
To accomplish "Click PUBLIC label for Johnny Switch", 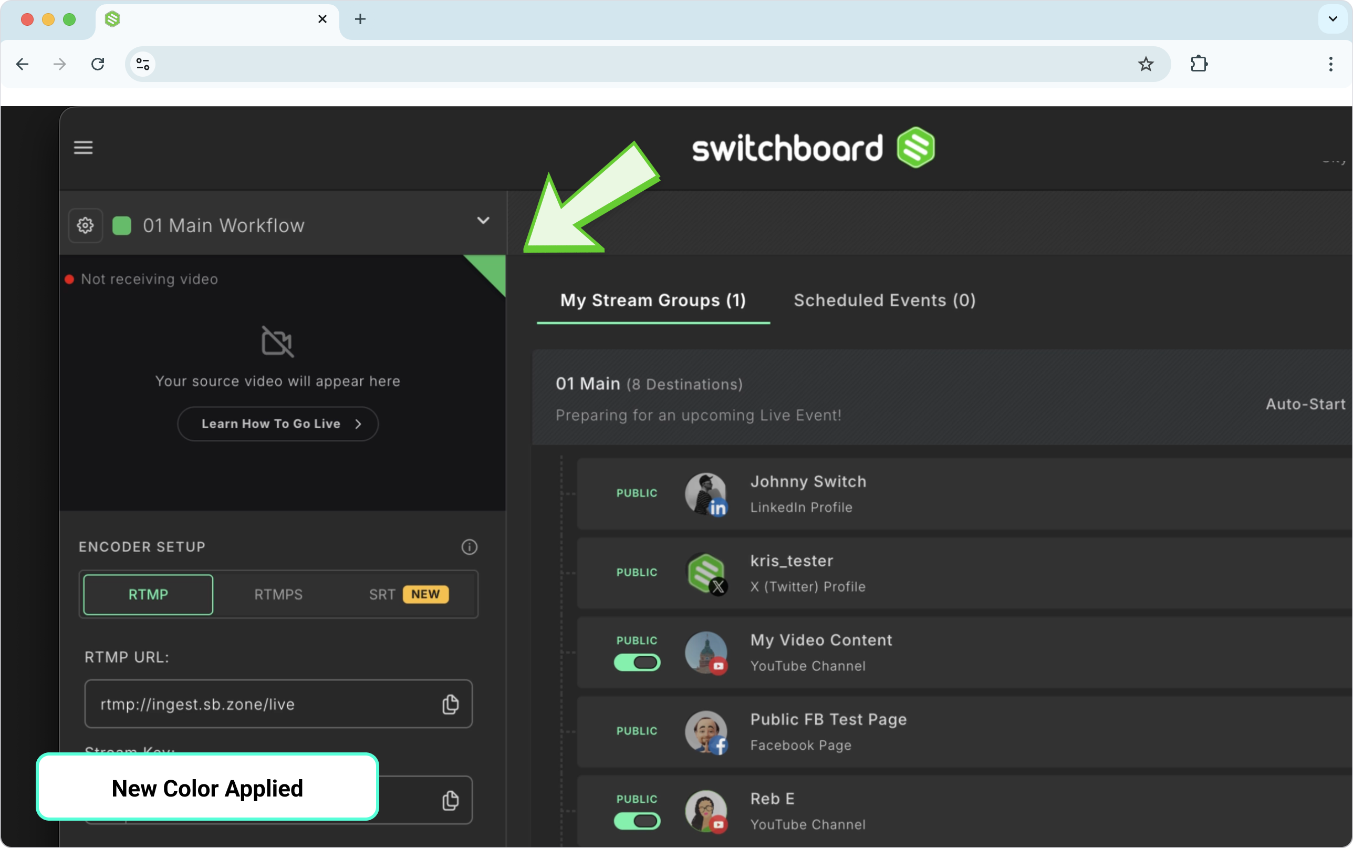I will point(637,493).
